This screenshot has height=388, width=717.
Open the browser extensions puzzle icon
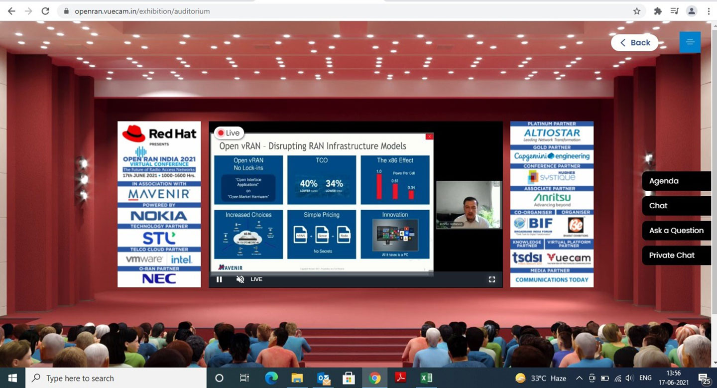pyautogui.click(x=658, y=11)
